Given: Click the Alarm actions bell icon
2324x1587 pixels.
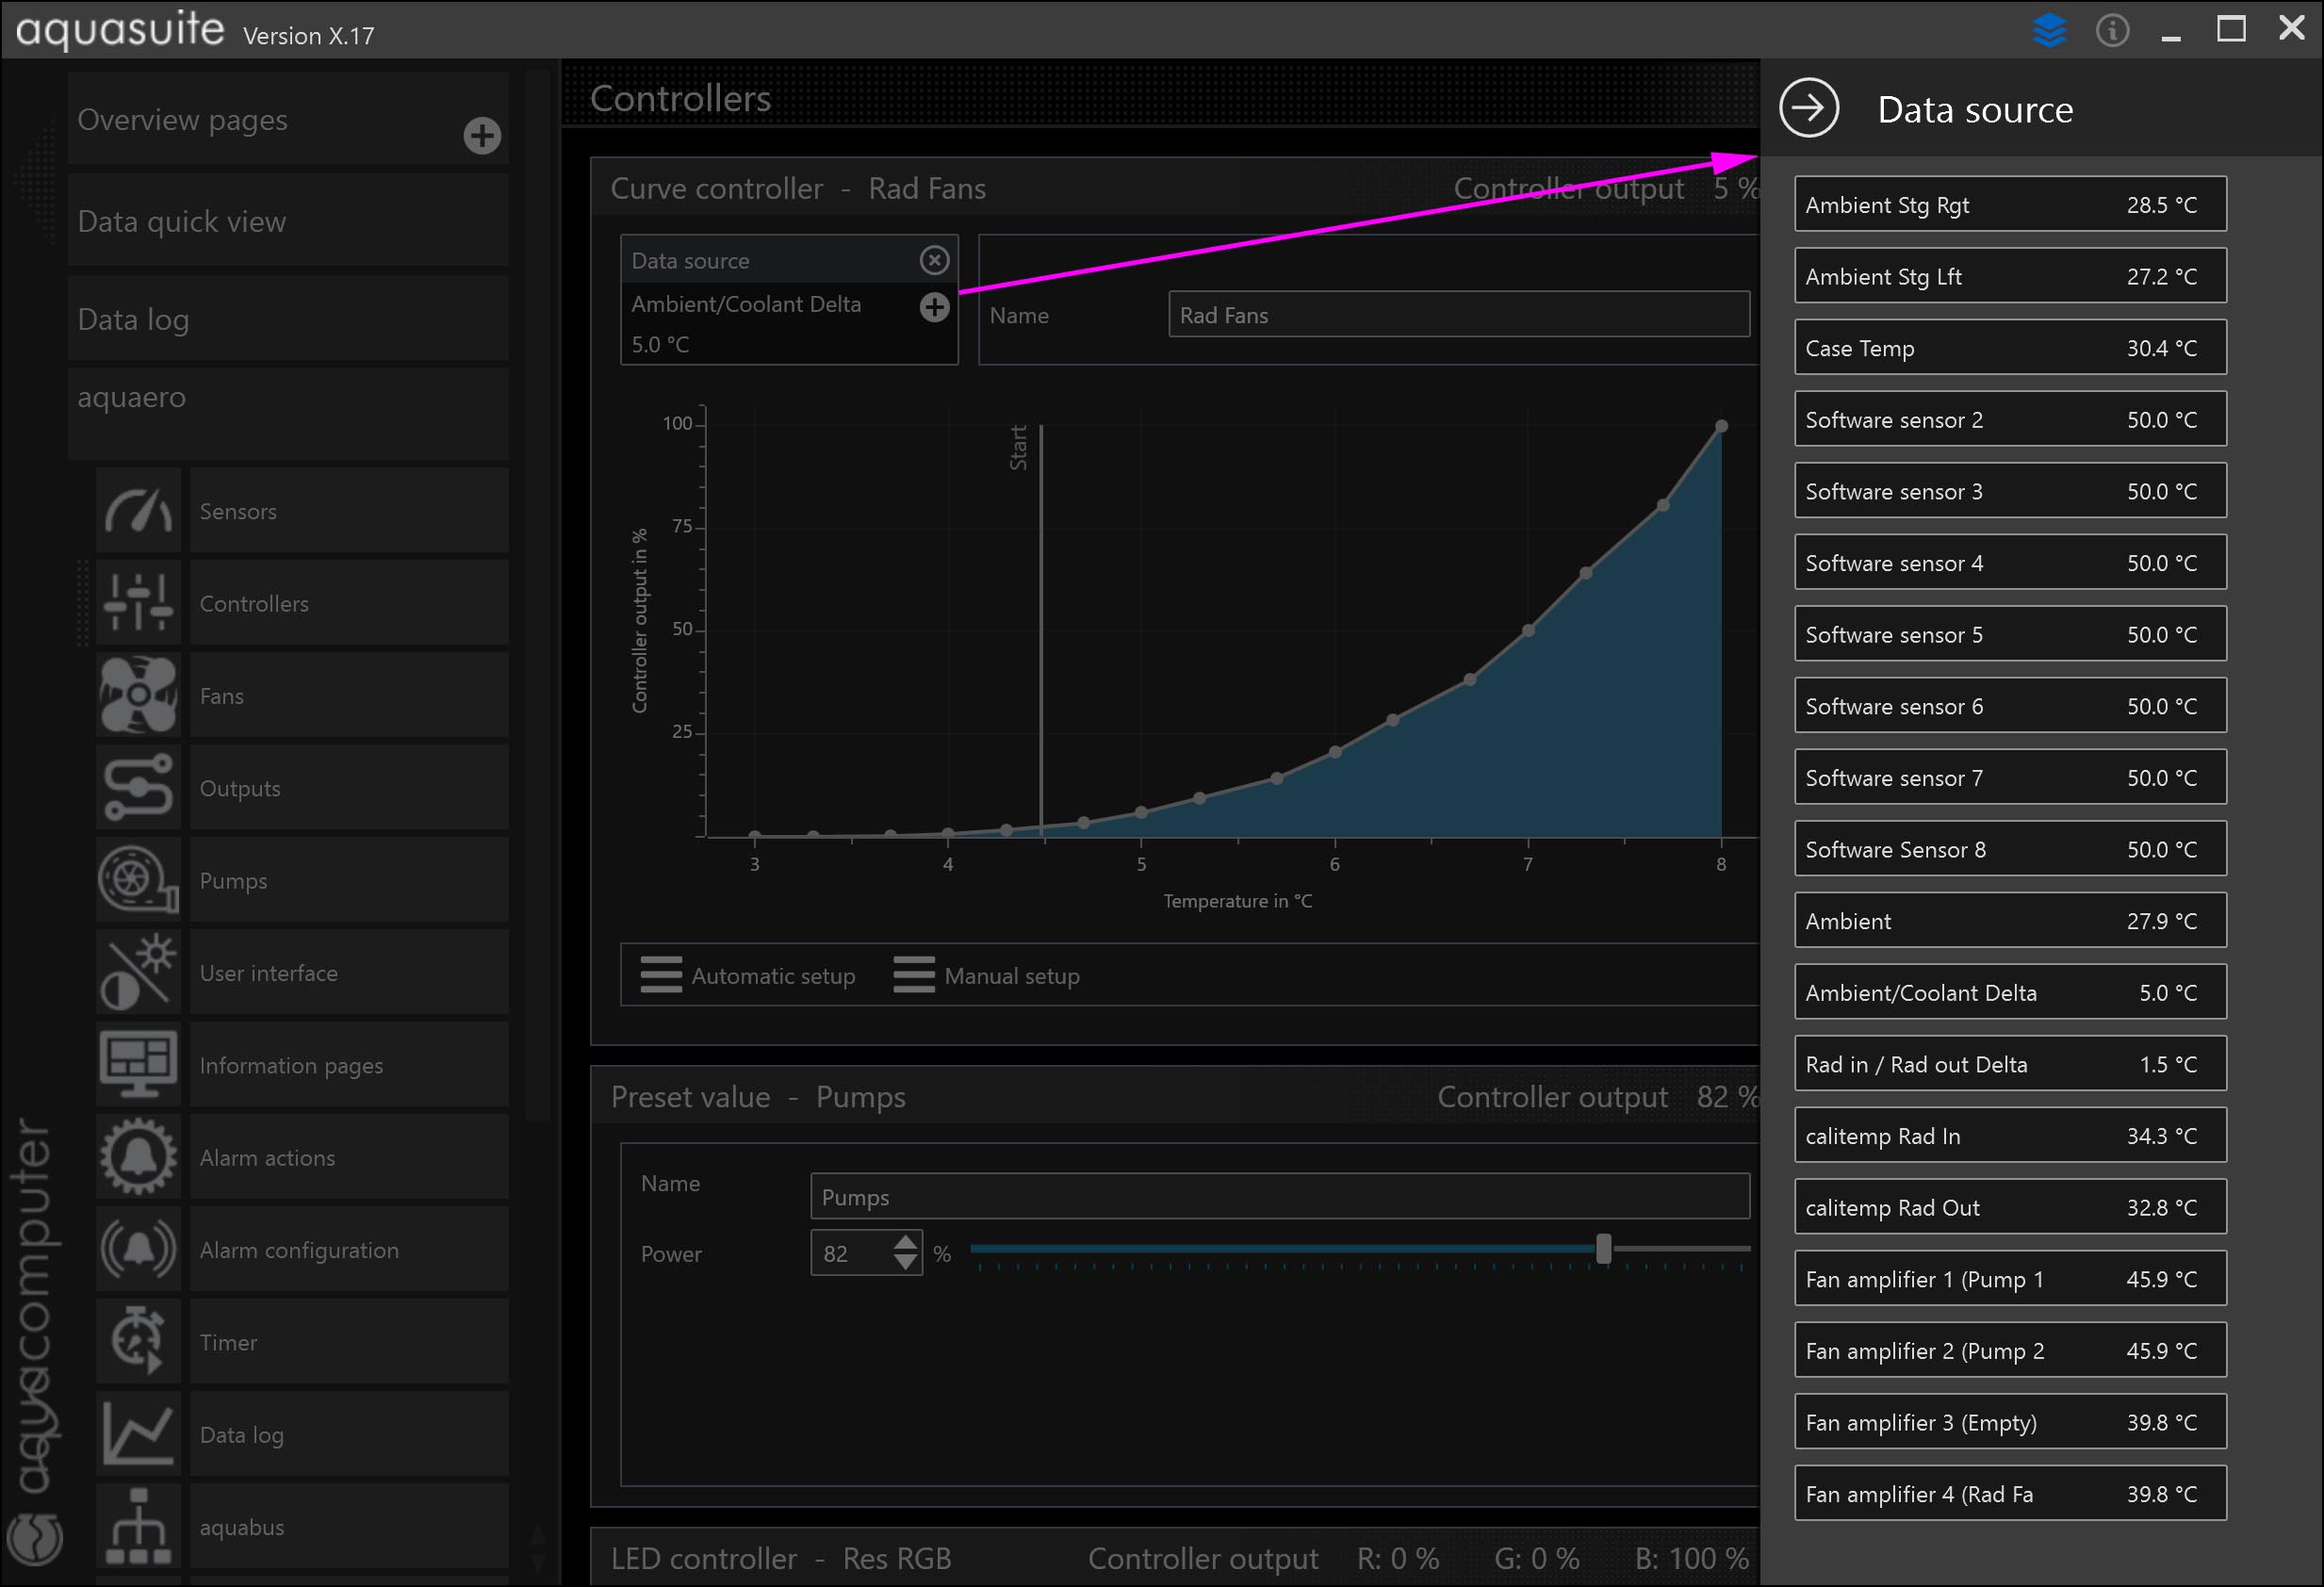Looking at the screenshot, I should pyautogui.click(x=138, y=1157).
